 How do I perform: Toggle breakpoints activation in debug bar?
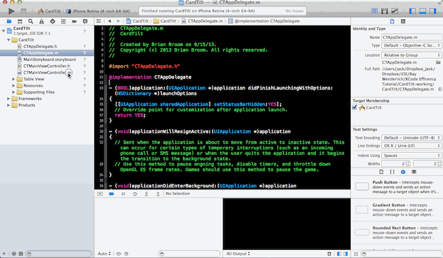(111, 193)
